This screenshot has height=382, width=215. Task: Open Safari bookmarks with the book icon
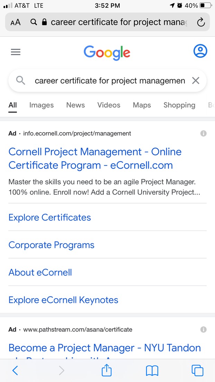pyautogui.click(x=152, y=370)
